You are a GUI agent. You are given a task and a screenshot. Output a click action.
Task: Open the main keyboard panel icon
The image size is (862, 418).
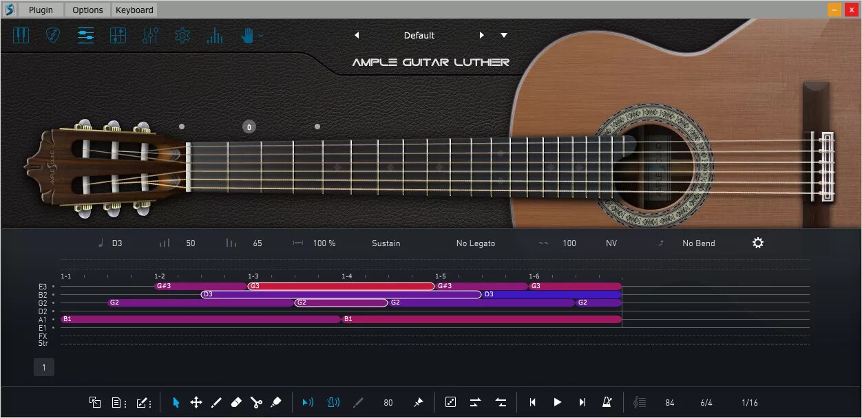pyautogui.click(x=21, y=35)
